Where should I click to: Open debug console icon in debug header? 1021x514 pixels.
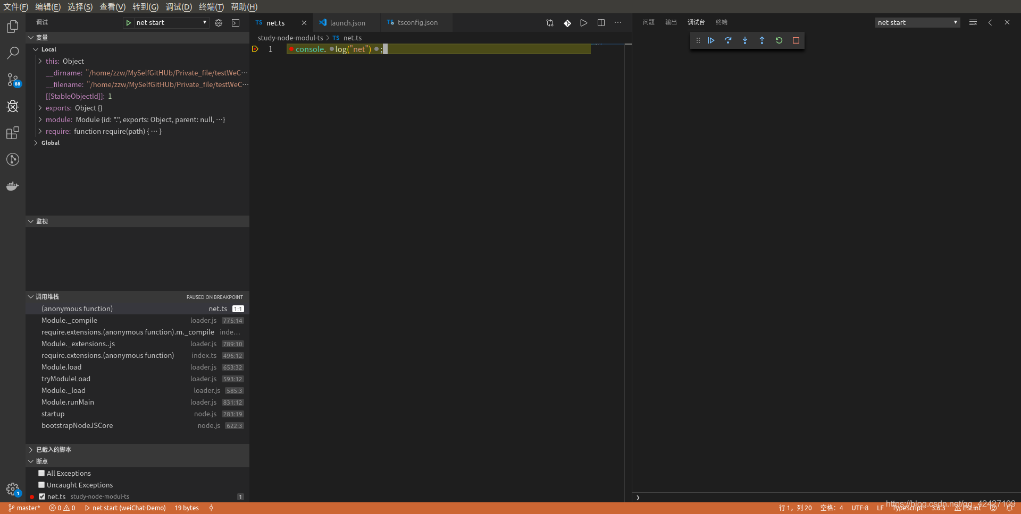coord(236,23)
